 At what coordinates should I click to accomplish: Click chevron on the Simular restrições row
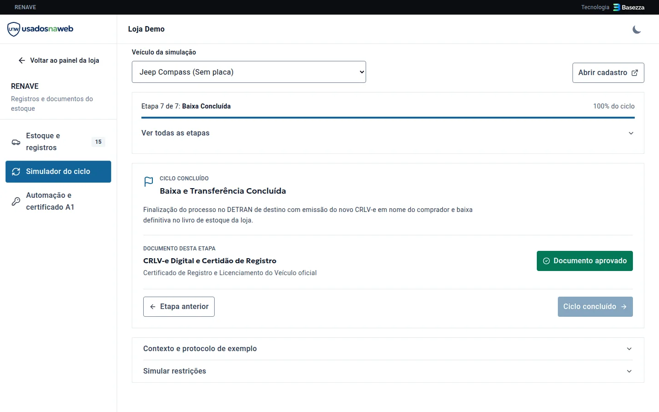tap(629, 371)
